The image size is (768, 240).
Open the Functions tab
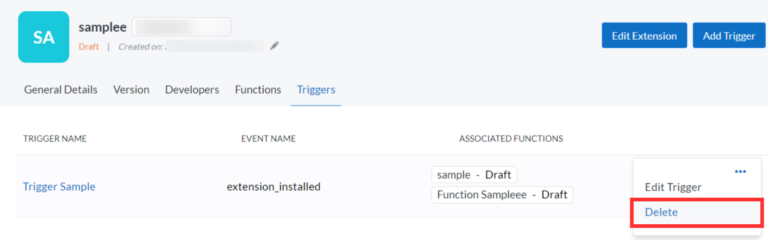pos(258,90)
